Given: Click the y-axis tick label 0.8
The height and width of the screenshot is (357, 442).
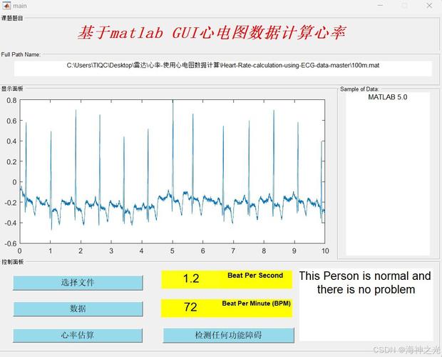Looking at the screenshot, I should (x=11, y=100).
